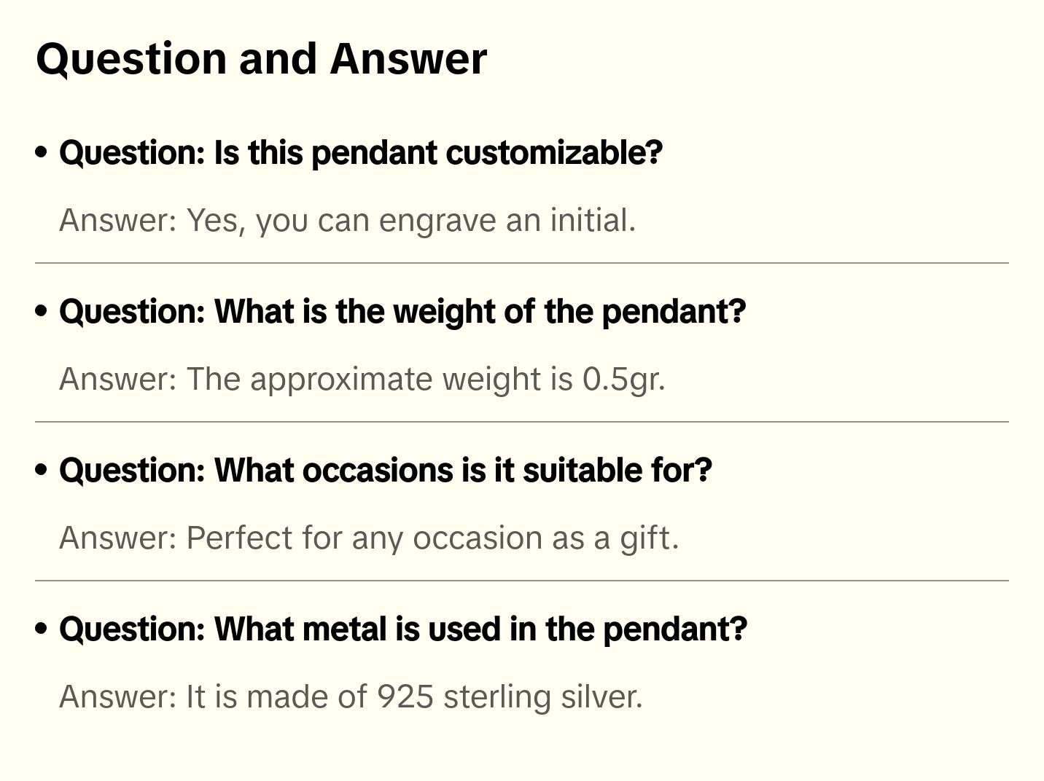Click the 'Question and Answer' heading

click(261, 59)
